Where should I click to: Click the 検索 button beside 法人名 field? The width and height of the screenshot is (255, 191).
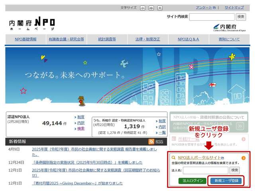click(235, 170)
